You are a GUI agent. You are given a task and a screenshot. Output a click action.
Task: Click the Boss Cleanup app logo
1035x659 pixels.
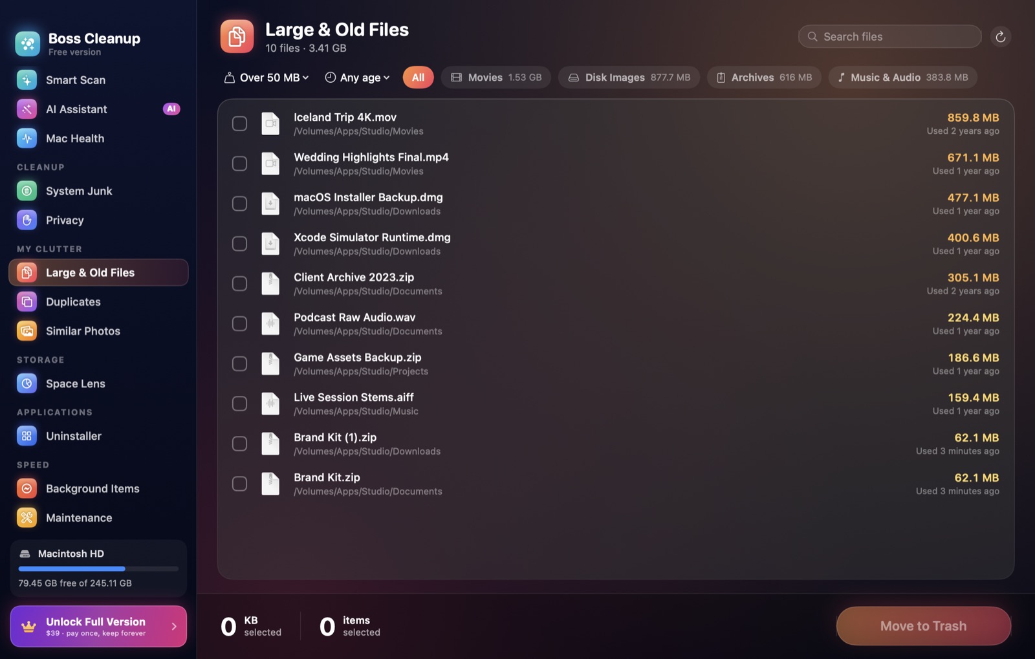click(x=28, y=43)
